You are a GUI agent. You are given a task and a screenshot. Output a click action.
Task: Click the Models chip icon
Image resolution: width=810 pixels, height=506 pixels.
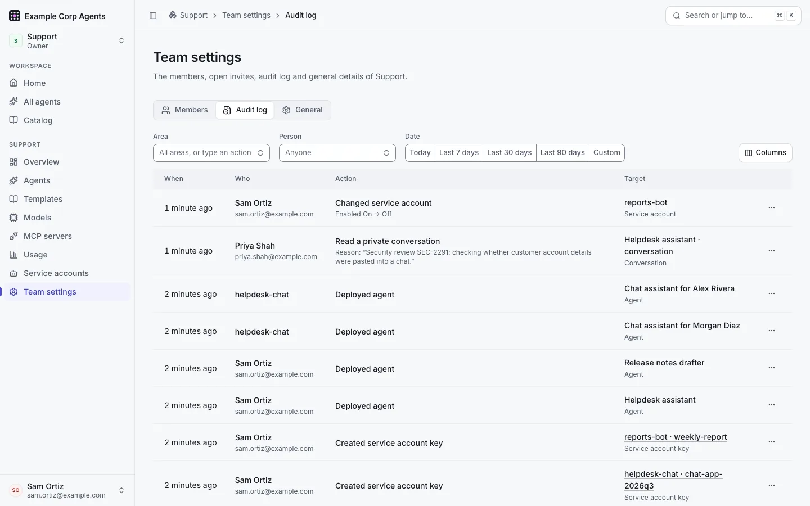13,218
